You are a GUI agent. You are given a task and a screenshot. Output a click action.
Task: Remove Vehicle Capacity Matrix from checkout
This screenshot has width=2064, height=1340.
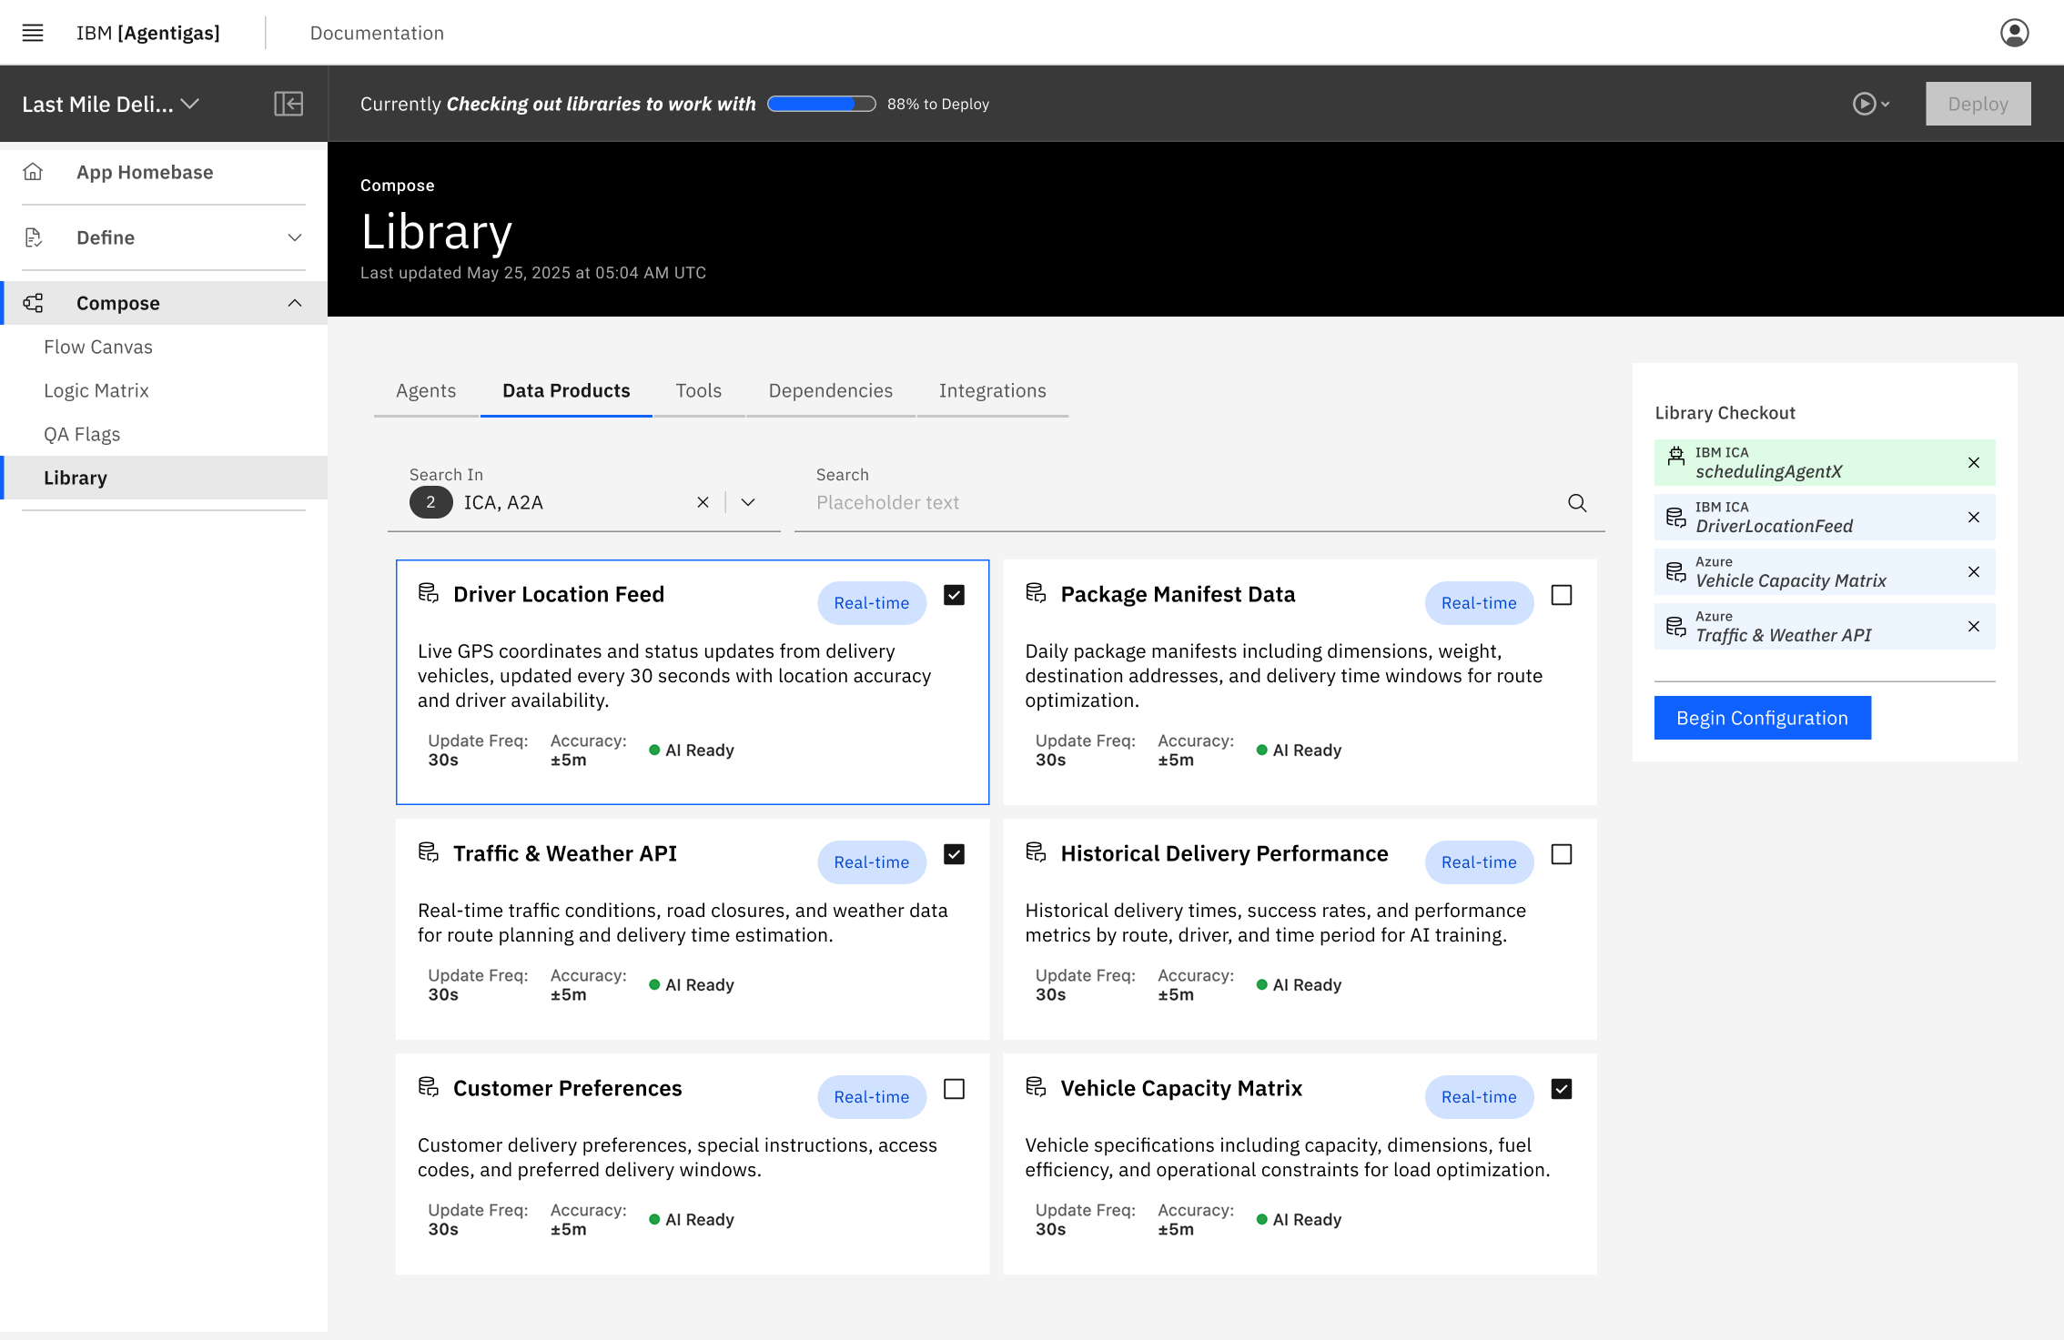point(1973,572)
